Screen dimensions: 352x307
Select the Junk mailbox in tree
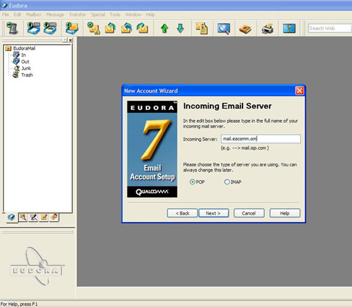(x=26, y=68)
